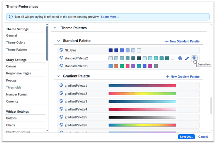Click the Save As... button
Image resolution: width=216 pixels, height=144 pixels.
coord(186,137)
